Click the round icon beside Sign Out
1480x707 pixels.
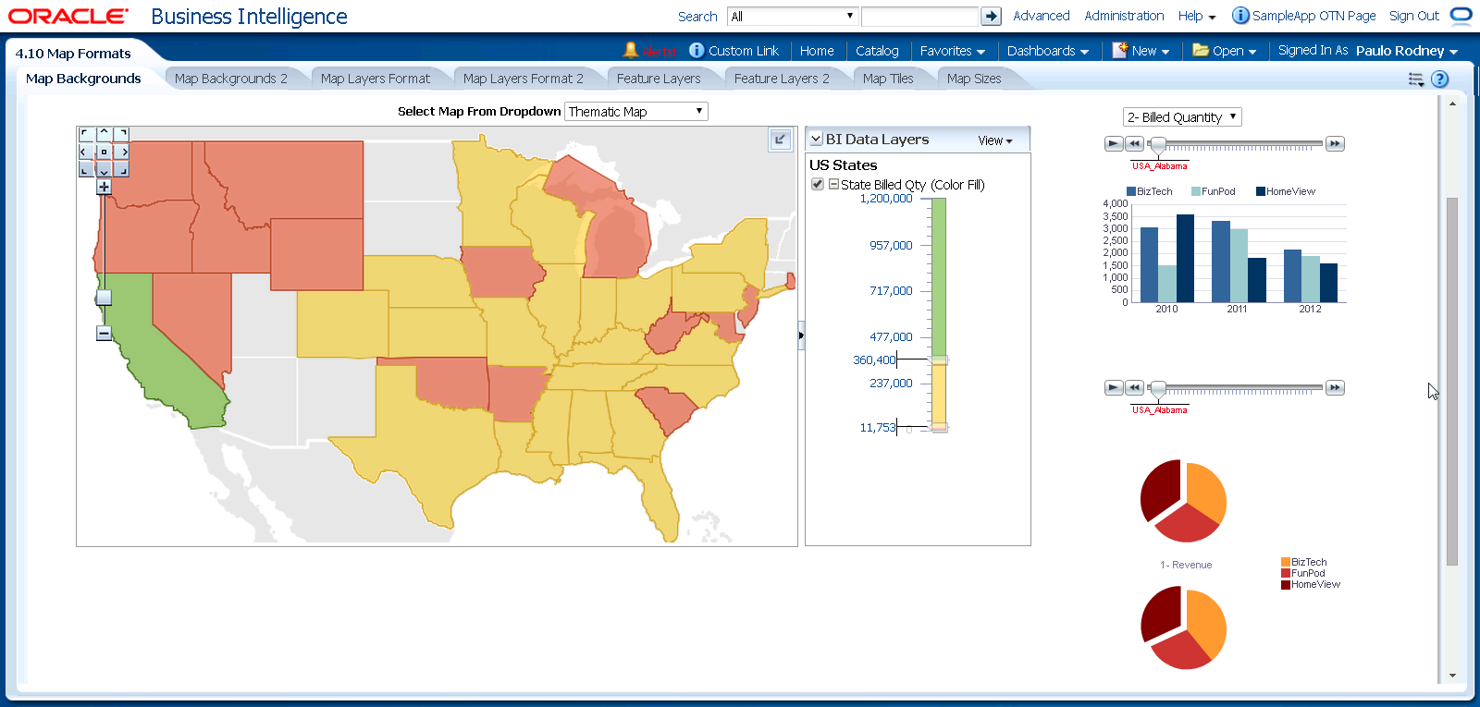[x=1461, y=15]
